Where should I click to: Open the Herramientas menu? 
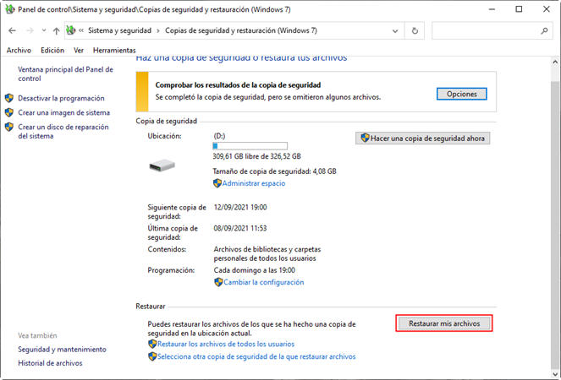(114, 51)
